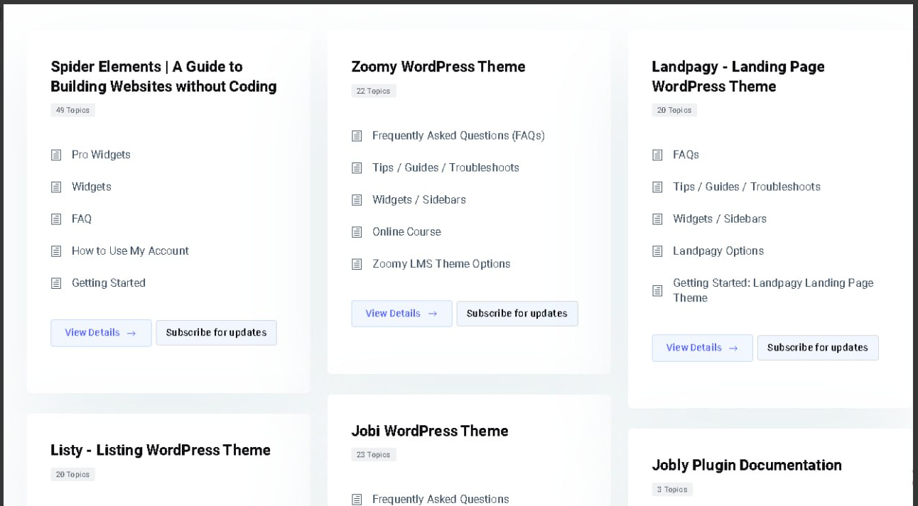Click View Details for Spider Elements
The width and height of the screenshot is (918, 506).
pos(101,333)
